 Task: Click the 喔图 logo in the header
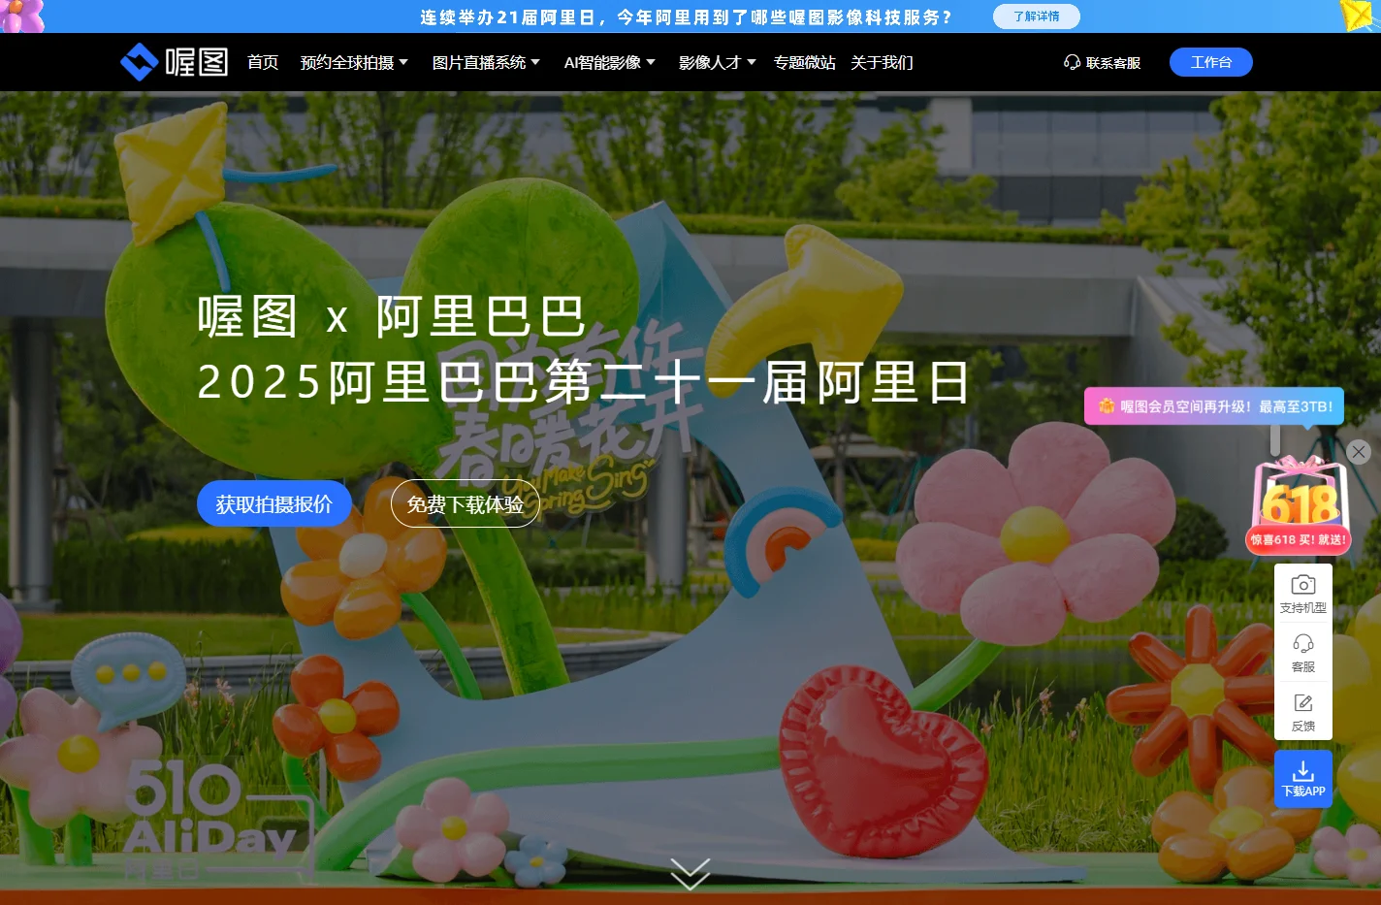[x=175, y=62]
